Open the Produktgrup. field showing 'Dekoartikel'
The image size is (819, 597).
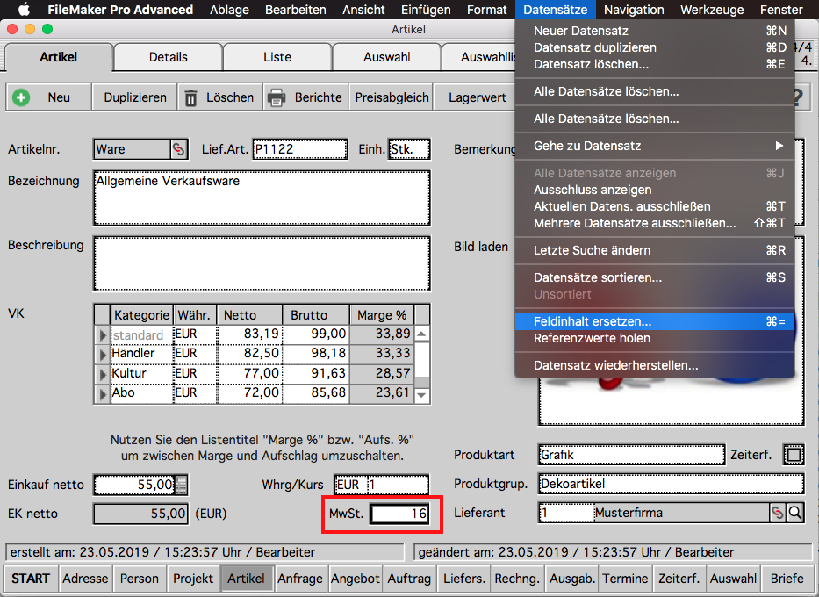pos(672,484)
